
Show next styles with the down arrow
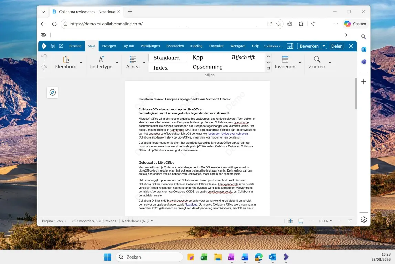point(268,63)
